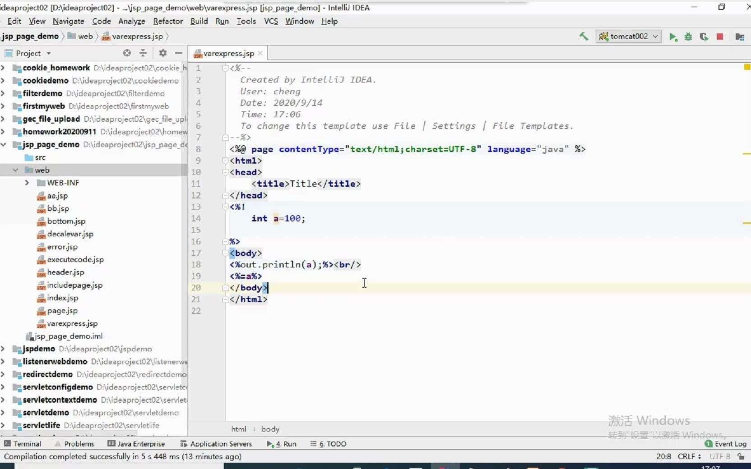Select index.jsp file in tree
This screenshot has height=469, width=751.
tap(57, 298)
